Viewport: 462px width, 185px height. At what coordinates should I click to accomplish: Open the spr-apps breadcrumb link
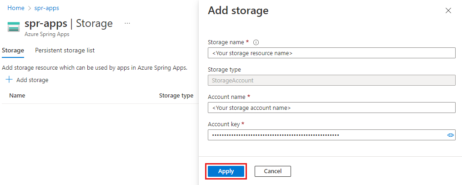coord(46,8)
